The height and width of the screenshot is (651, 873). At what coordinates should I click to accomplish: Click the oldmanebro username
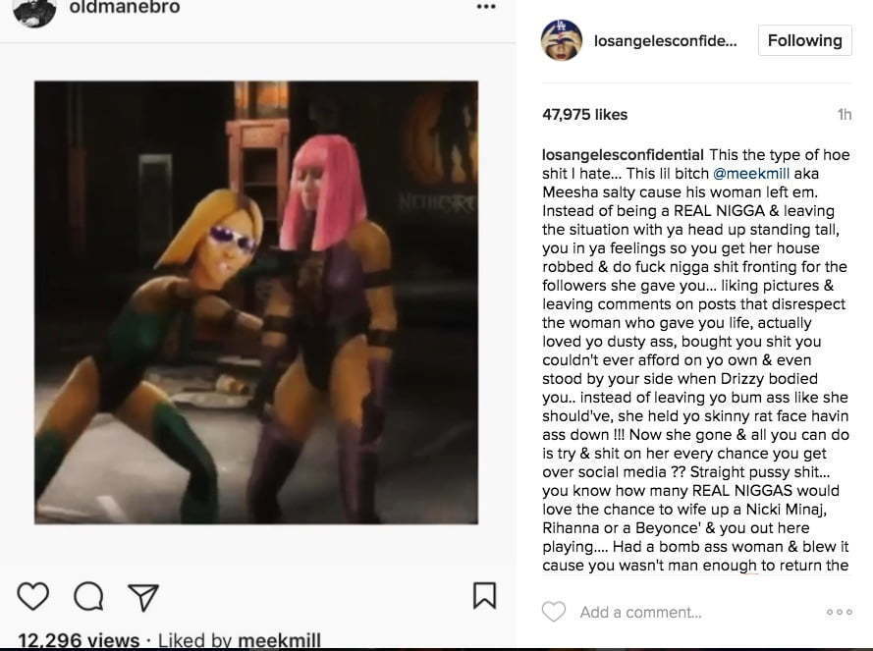(x=125, y=7)
